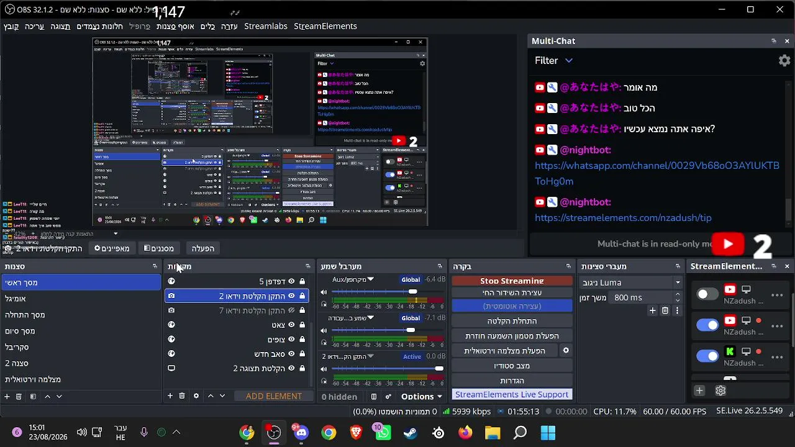This screenshot has width=795, height=447.
Task: Open desktop audio channel dropdown arrow
Action: (371, 318)
